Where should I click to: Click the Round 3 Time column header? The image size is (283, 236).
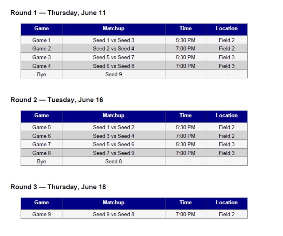click(x=186, y=202)
